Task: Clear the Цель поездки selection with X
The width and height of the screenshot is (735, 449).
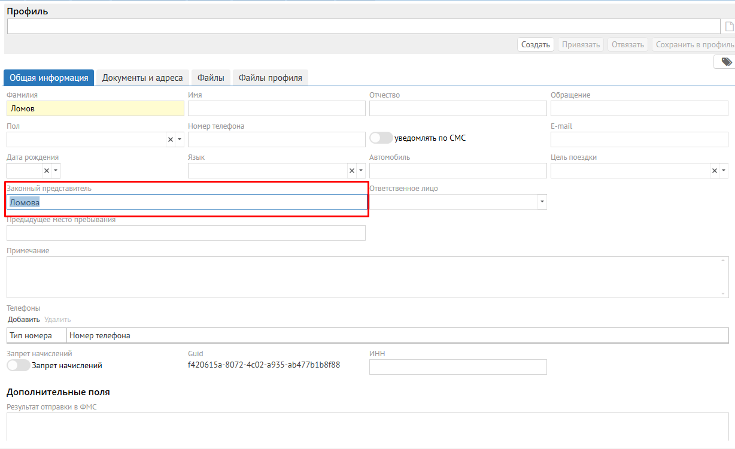Action: point(714,171)
